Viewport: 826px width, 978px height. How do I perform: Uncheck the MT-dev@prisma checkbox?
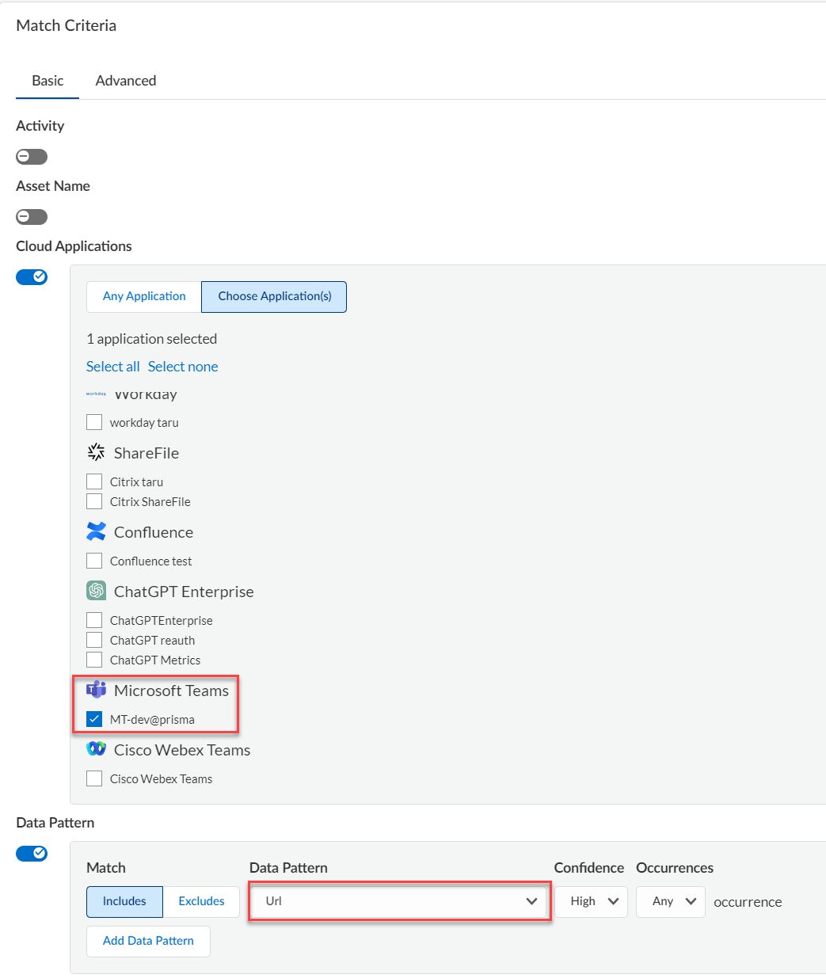(x=94, y=719)
